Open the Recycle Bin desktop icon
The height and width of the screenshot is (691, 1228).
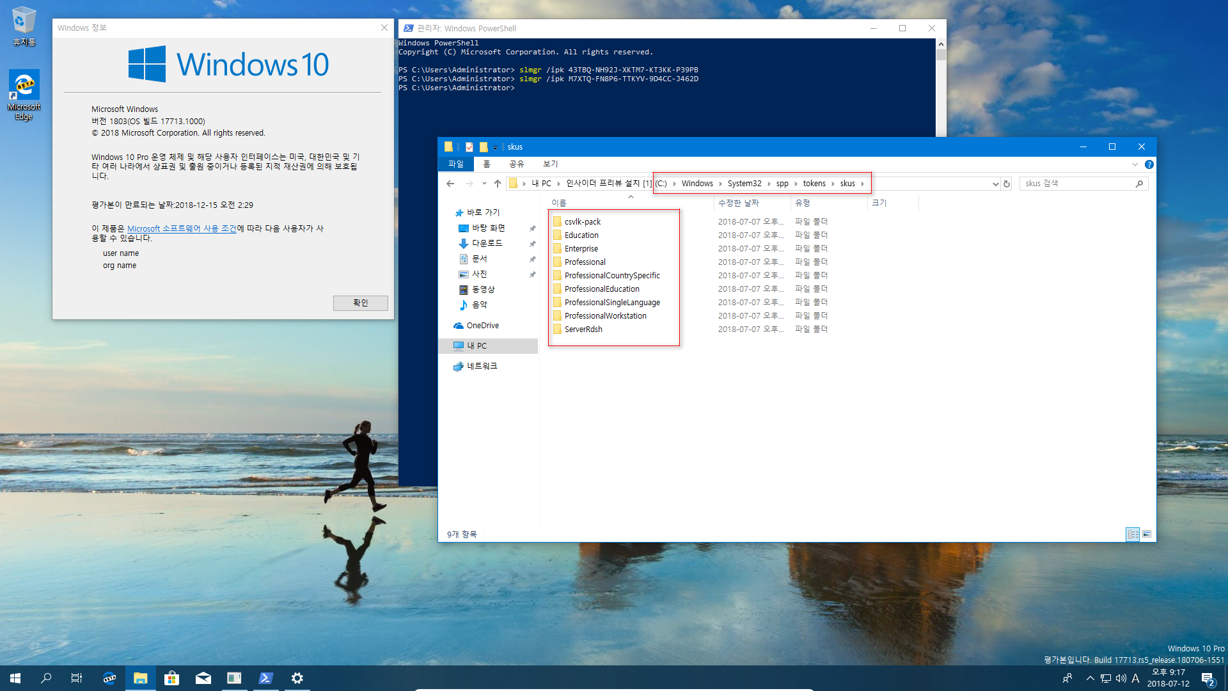(24, 26)
